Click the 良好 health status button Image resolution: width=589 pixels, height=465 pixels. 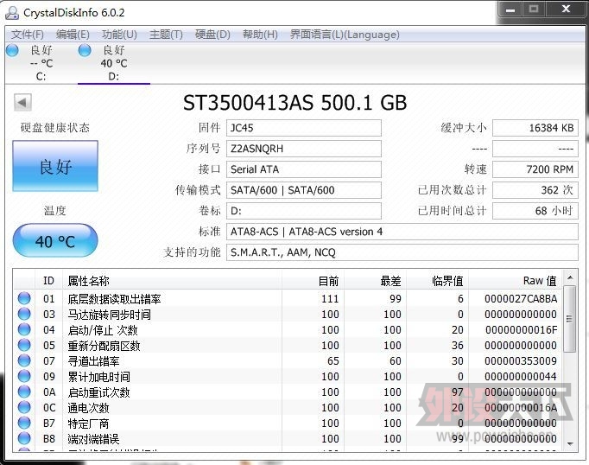55,166
